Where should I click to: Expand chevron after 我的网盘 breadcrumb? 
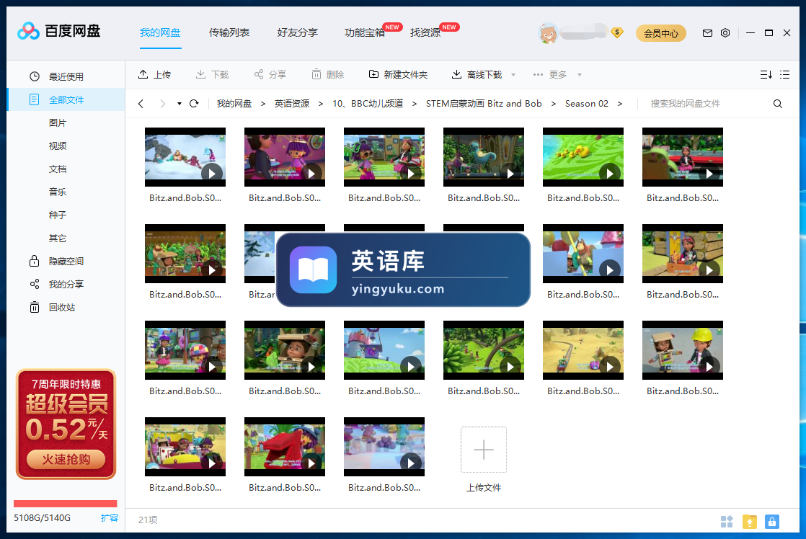tap(263, 104)
